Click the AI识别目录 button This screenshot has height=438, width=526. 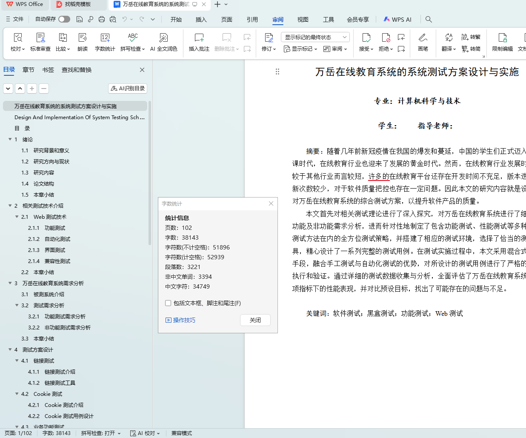pyautogui.click(x=128, y=88)
